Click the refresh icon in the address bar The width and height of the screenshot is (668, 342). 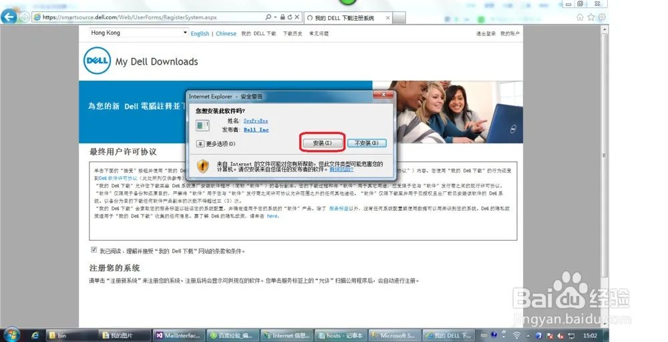click(x=290, y=17)
